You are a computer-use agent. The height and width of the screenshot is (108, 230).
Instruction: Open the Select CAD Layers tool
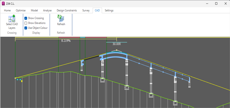point(12,22)
